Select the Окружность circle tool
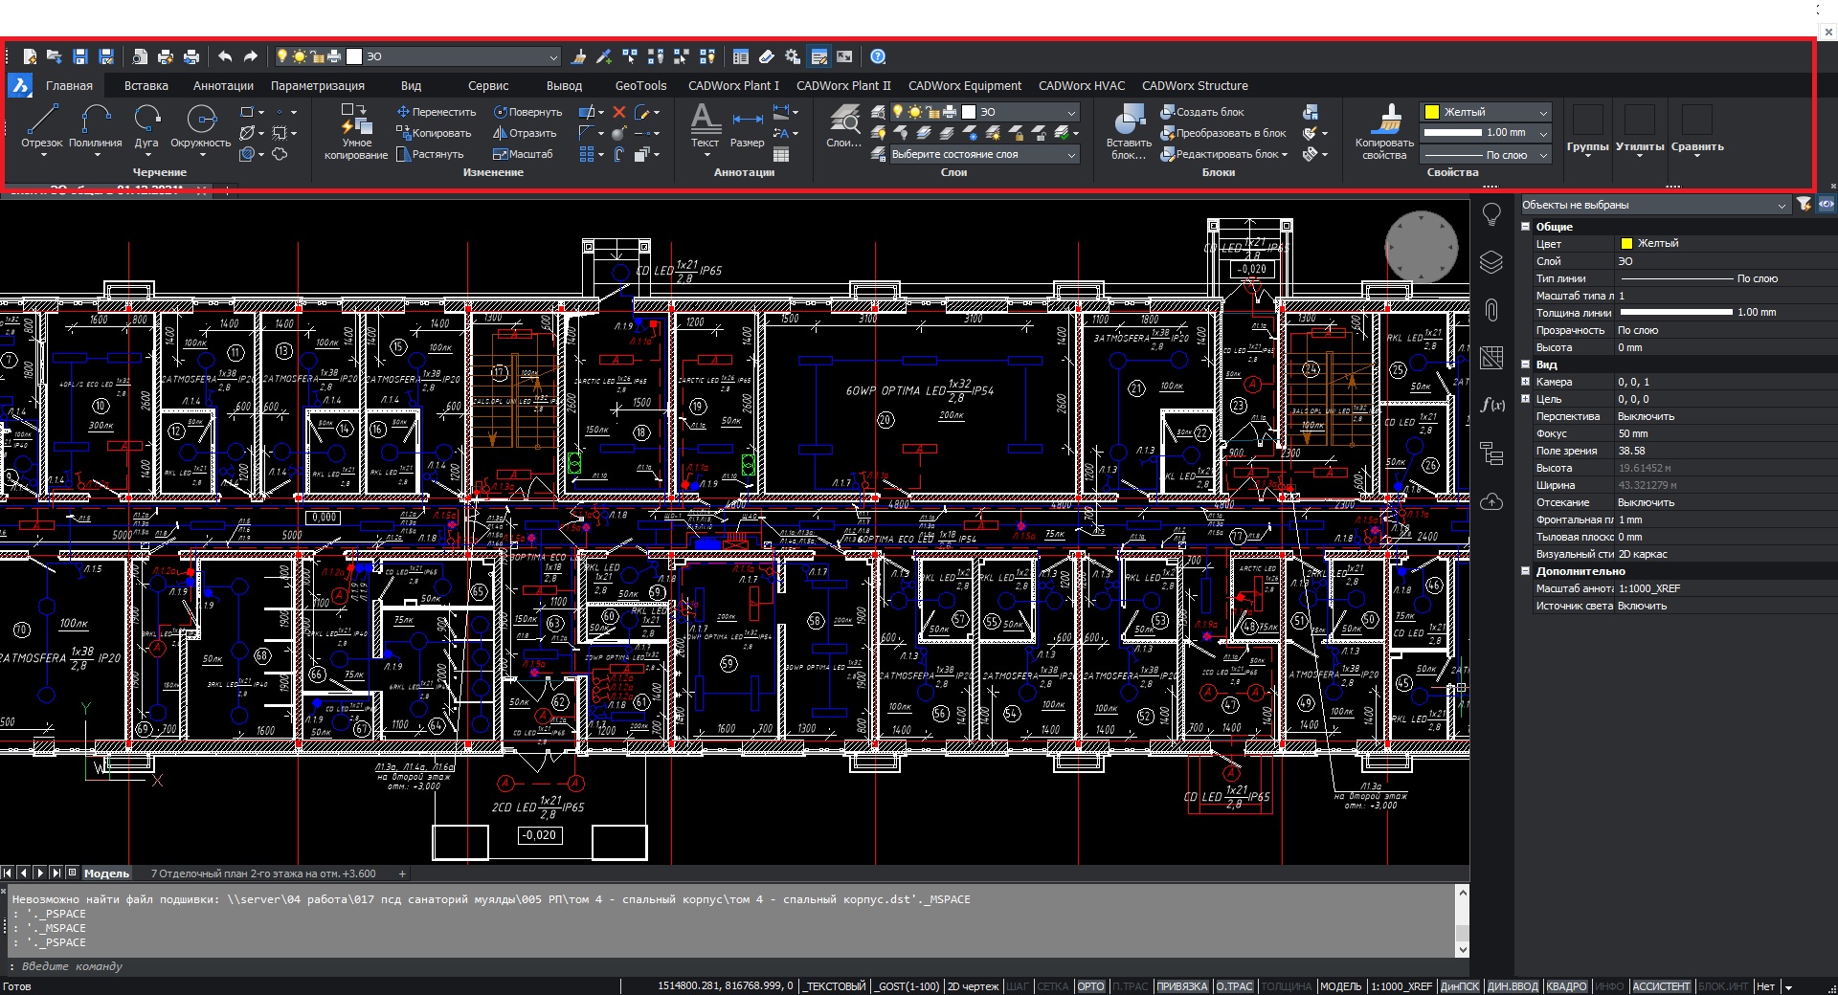Screen dimensions: 1838x995 click(x=201, y=127)
